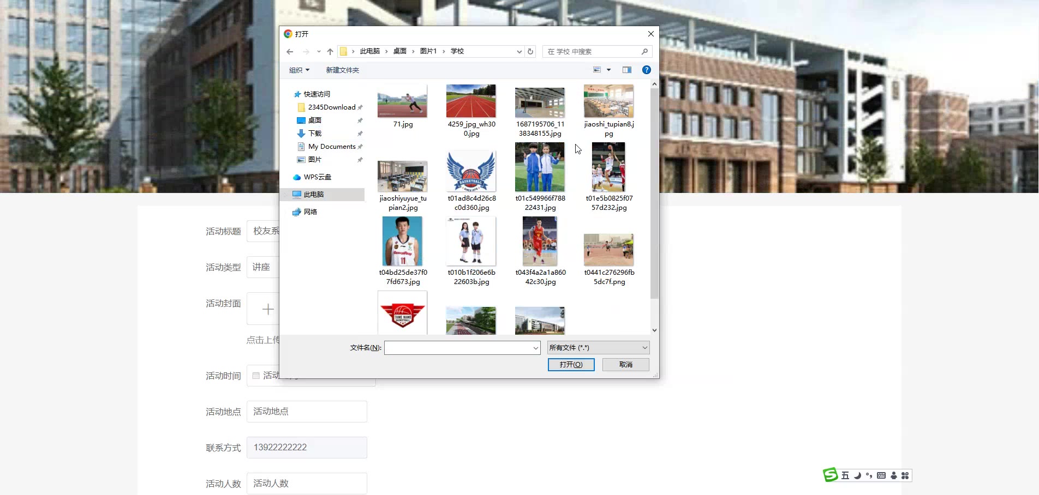The image size is (1039, 495).
Task: Click 桌面 in the address breadcrumb
Action: 400,51
